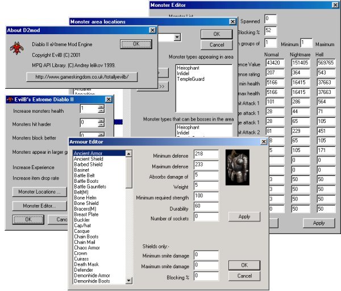The image size is (341, 291).
Task: Open the gameskingdom.co.uk website link button
Action: pyautogui.click(x=82, y=77)
